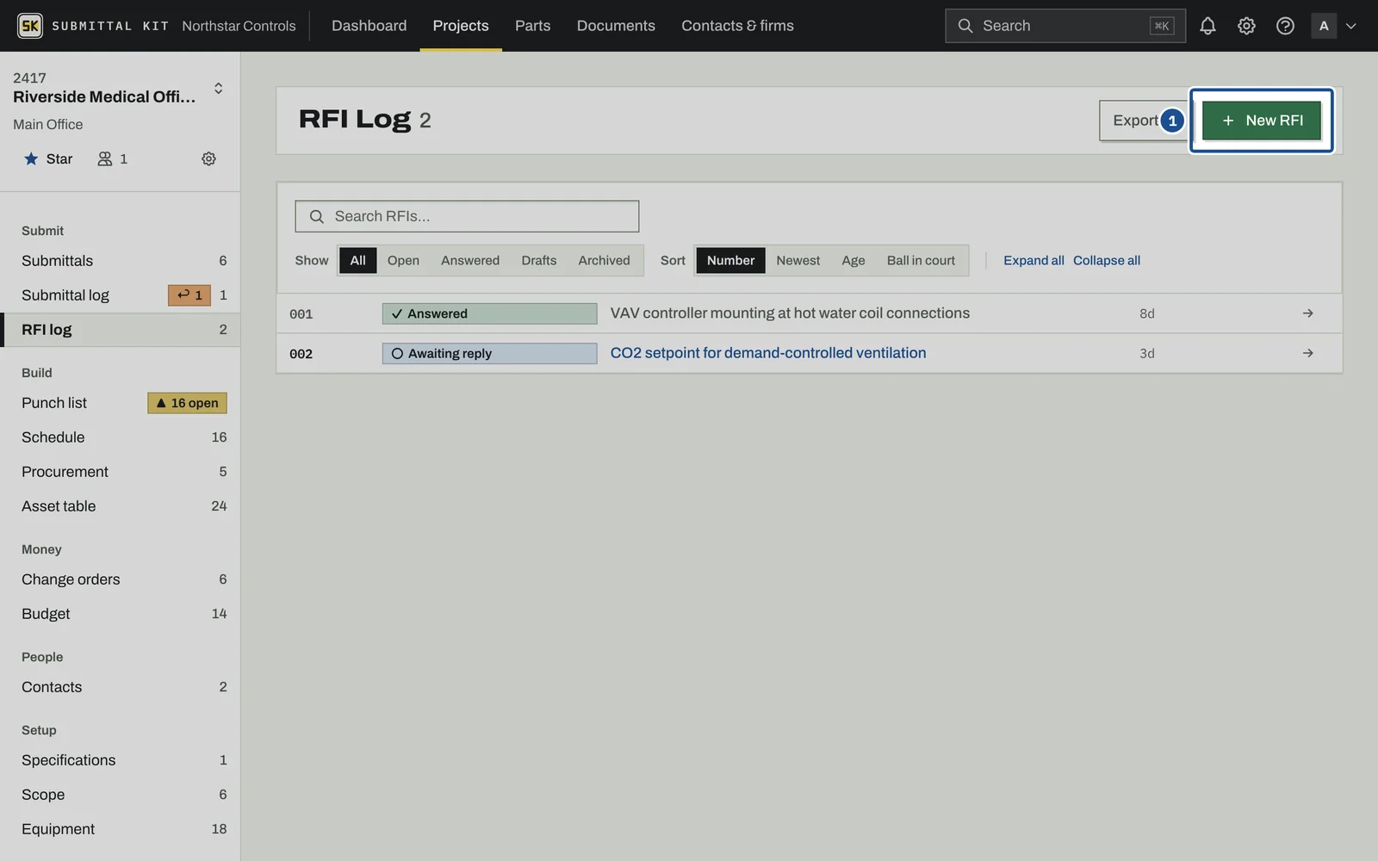Viewport: 1378px width, 861px height.
Task: Expand the account menu chevron
Action: [1351, 26]
